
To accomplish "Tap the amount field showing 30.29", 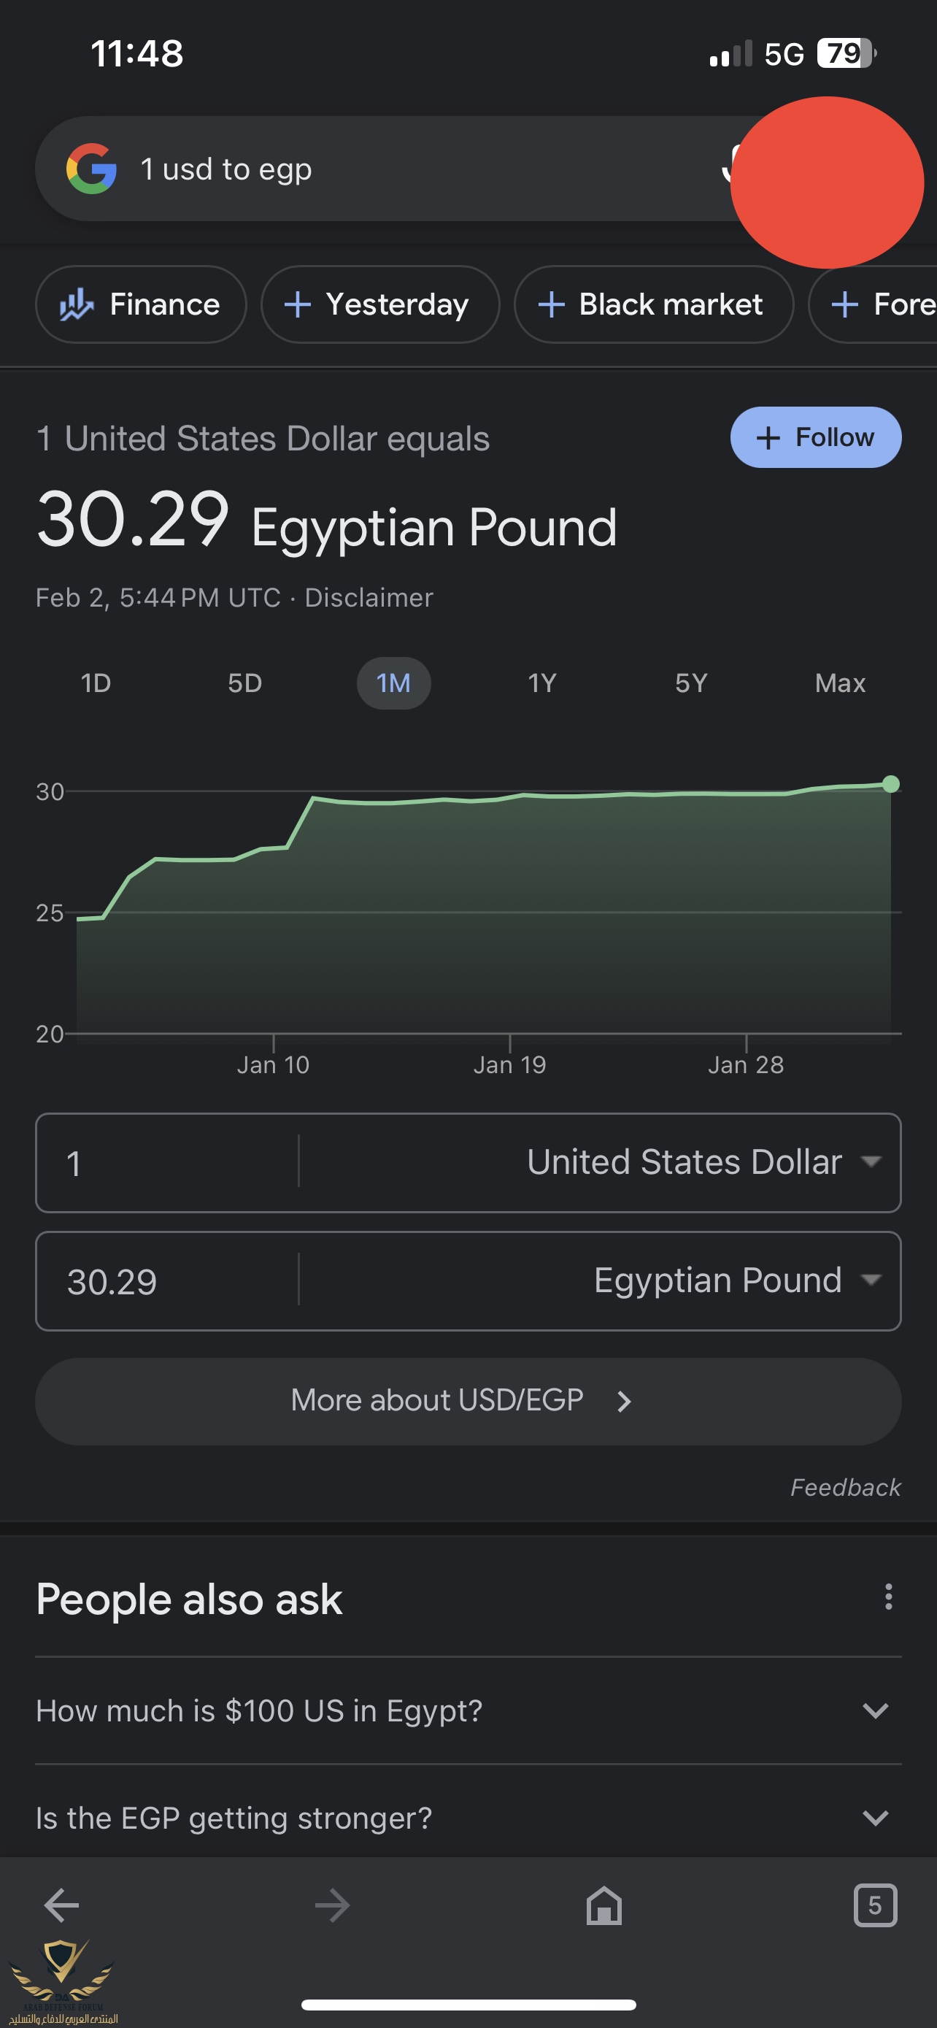I will 167,1280.
